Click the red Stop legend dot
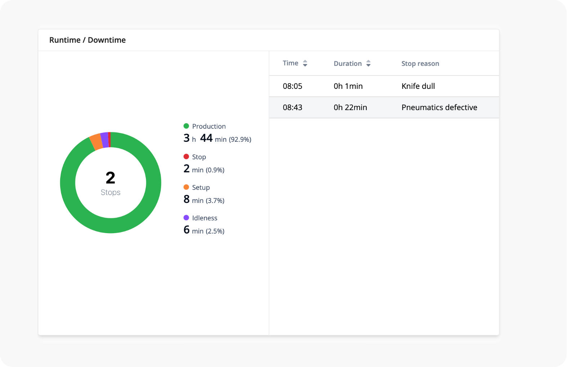This screenshot has width=567, height=367. tap(186, 157)
